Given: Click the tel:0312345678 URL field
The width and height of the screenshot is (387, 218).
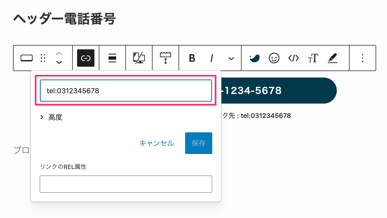Looking at the screenshot, I should [126, 91].
